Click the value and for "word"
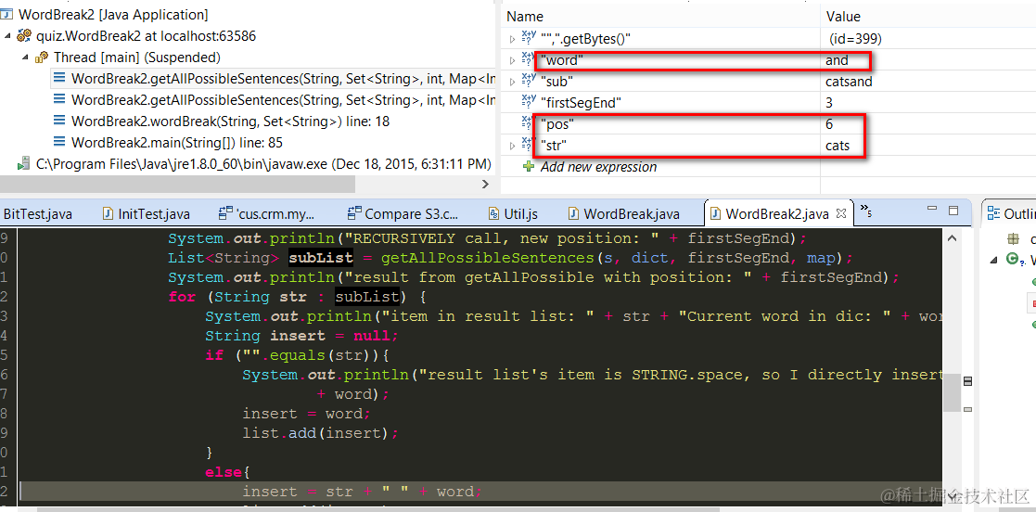 [837, 60]
